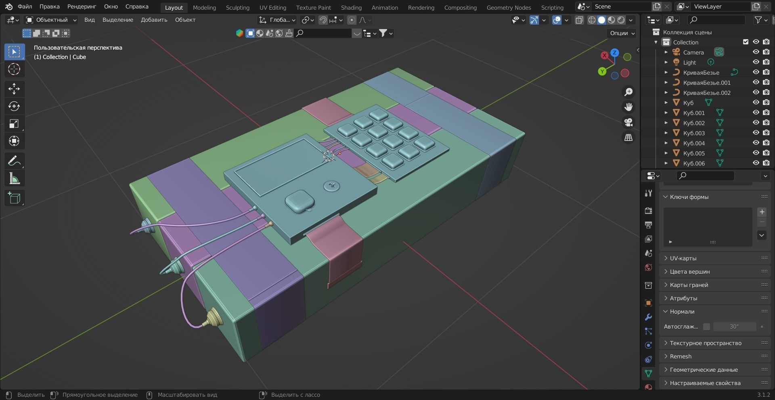Disable Куб.006 in renders
The width and height of the screenshot is (775, 400).
766,163
